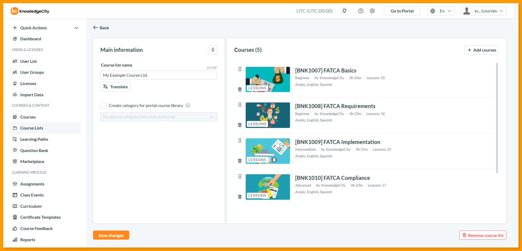Screen dimensions: 522x251
Task: Click Remove course list button
Action: pos(483,235)
